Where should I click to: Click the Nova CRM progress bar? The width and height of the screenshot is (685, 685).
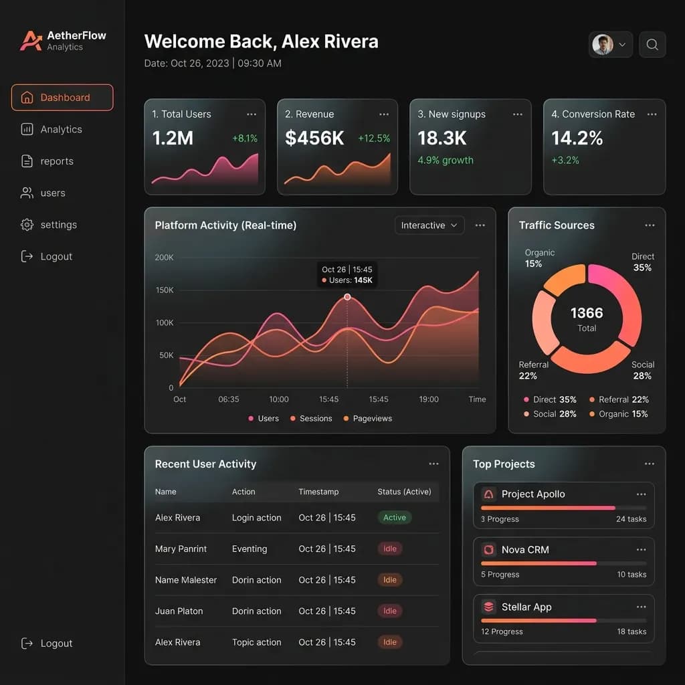563,563
